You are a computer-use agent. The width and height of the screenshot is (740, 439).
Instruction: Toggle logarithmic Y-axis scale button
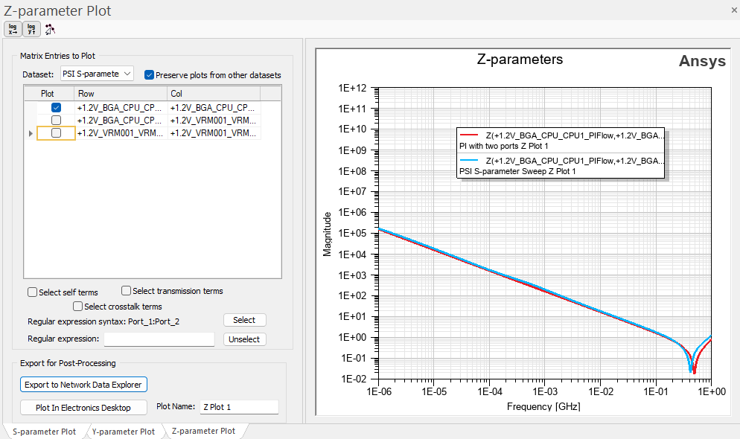pyautogui.click(x=31, y=29)
